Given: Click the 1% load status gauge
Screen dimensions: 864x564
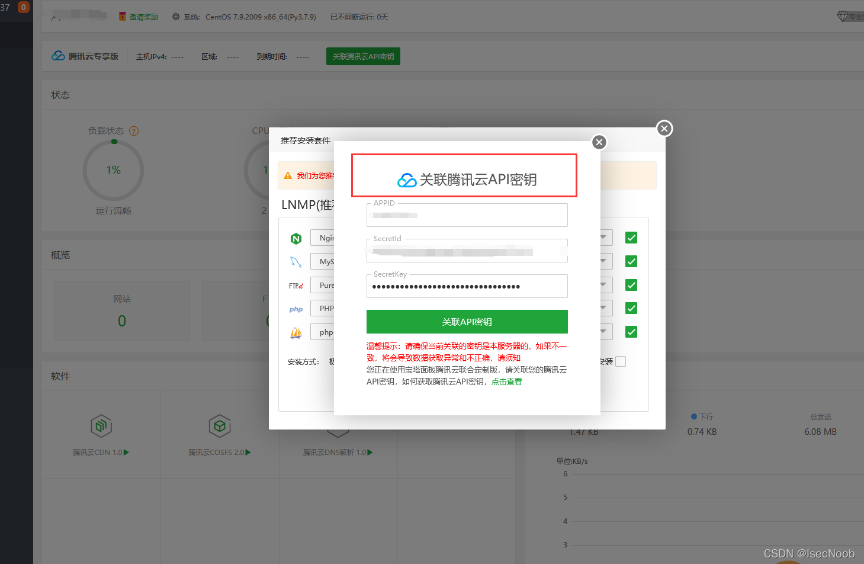Looking at the screenshot, I should tap(114, 170).
